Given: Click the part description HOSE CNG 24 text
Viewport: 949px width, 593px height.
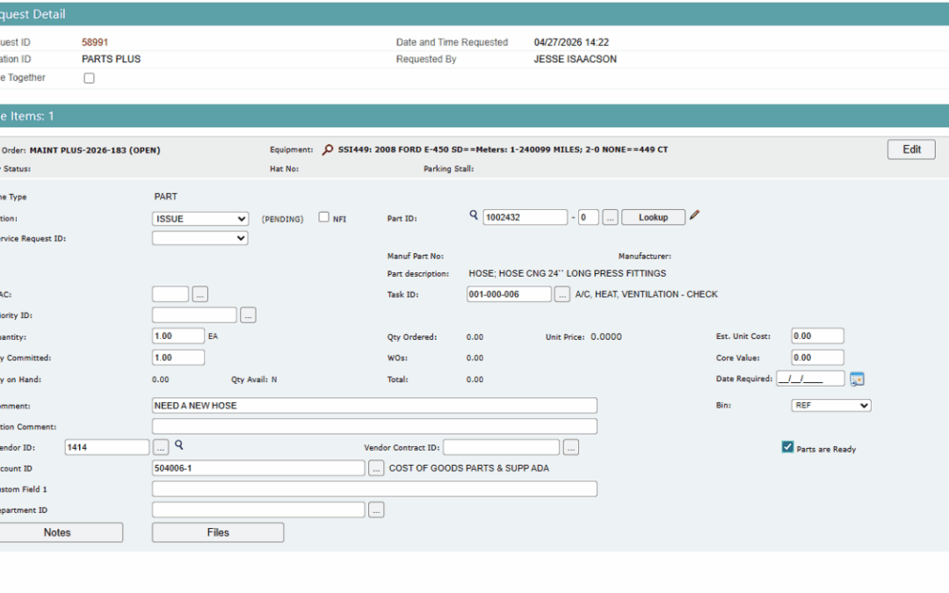Looking at the screenshot, I should point(567,273).
